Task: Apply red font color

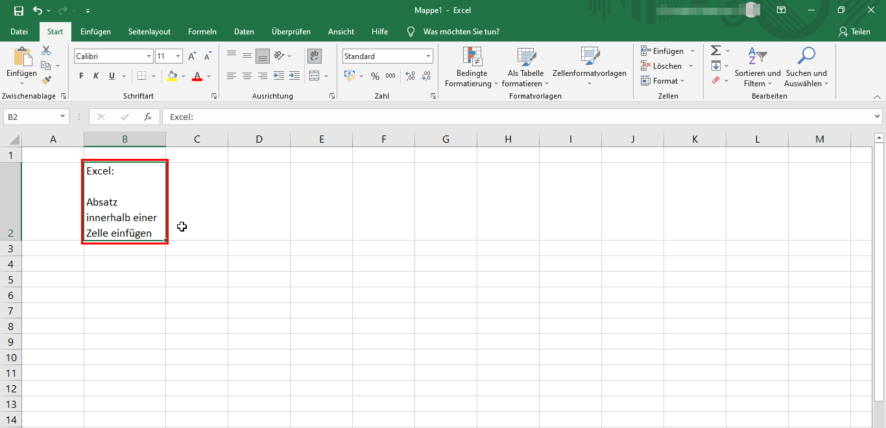Action: pyautogui.click(x=197, y=76)
